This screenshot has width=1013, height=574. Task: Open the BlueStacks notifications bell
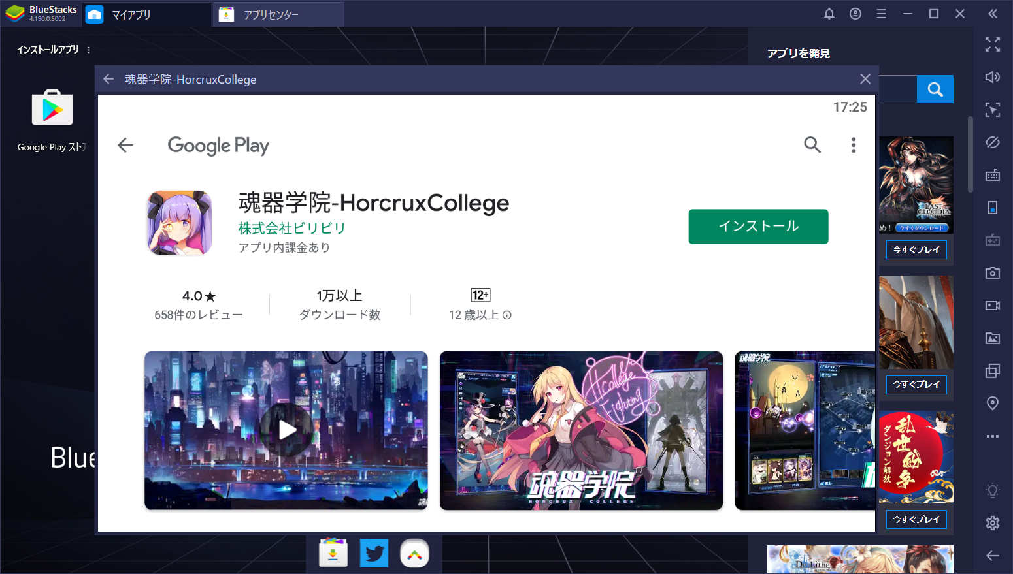829,14
